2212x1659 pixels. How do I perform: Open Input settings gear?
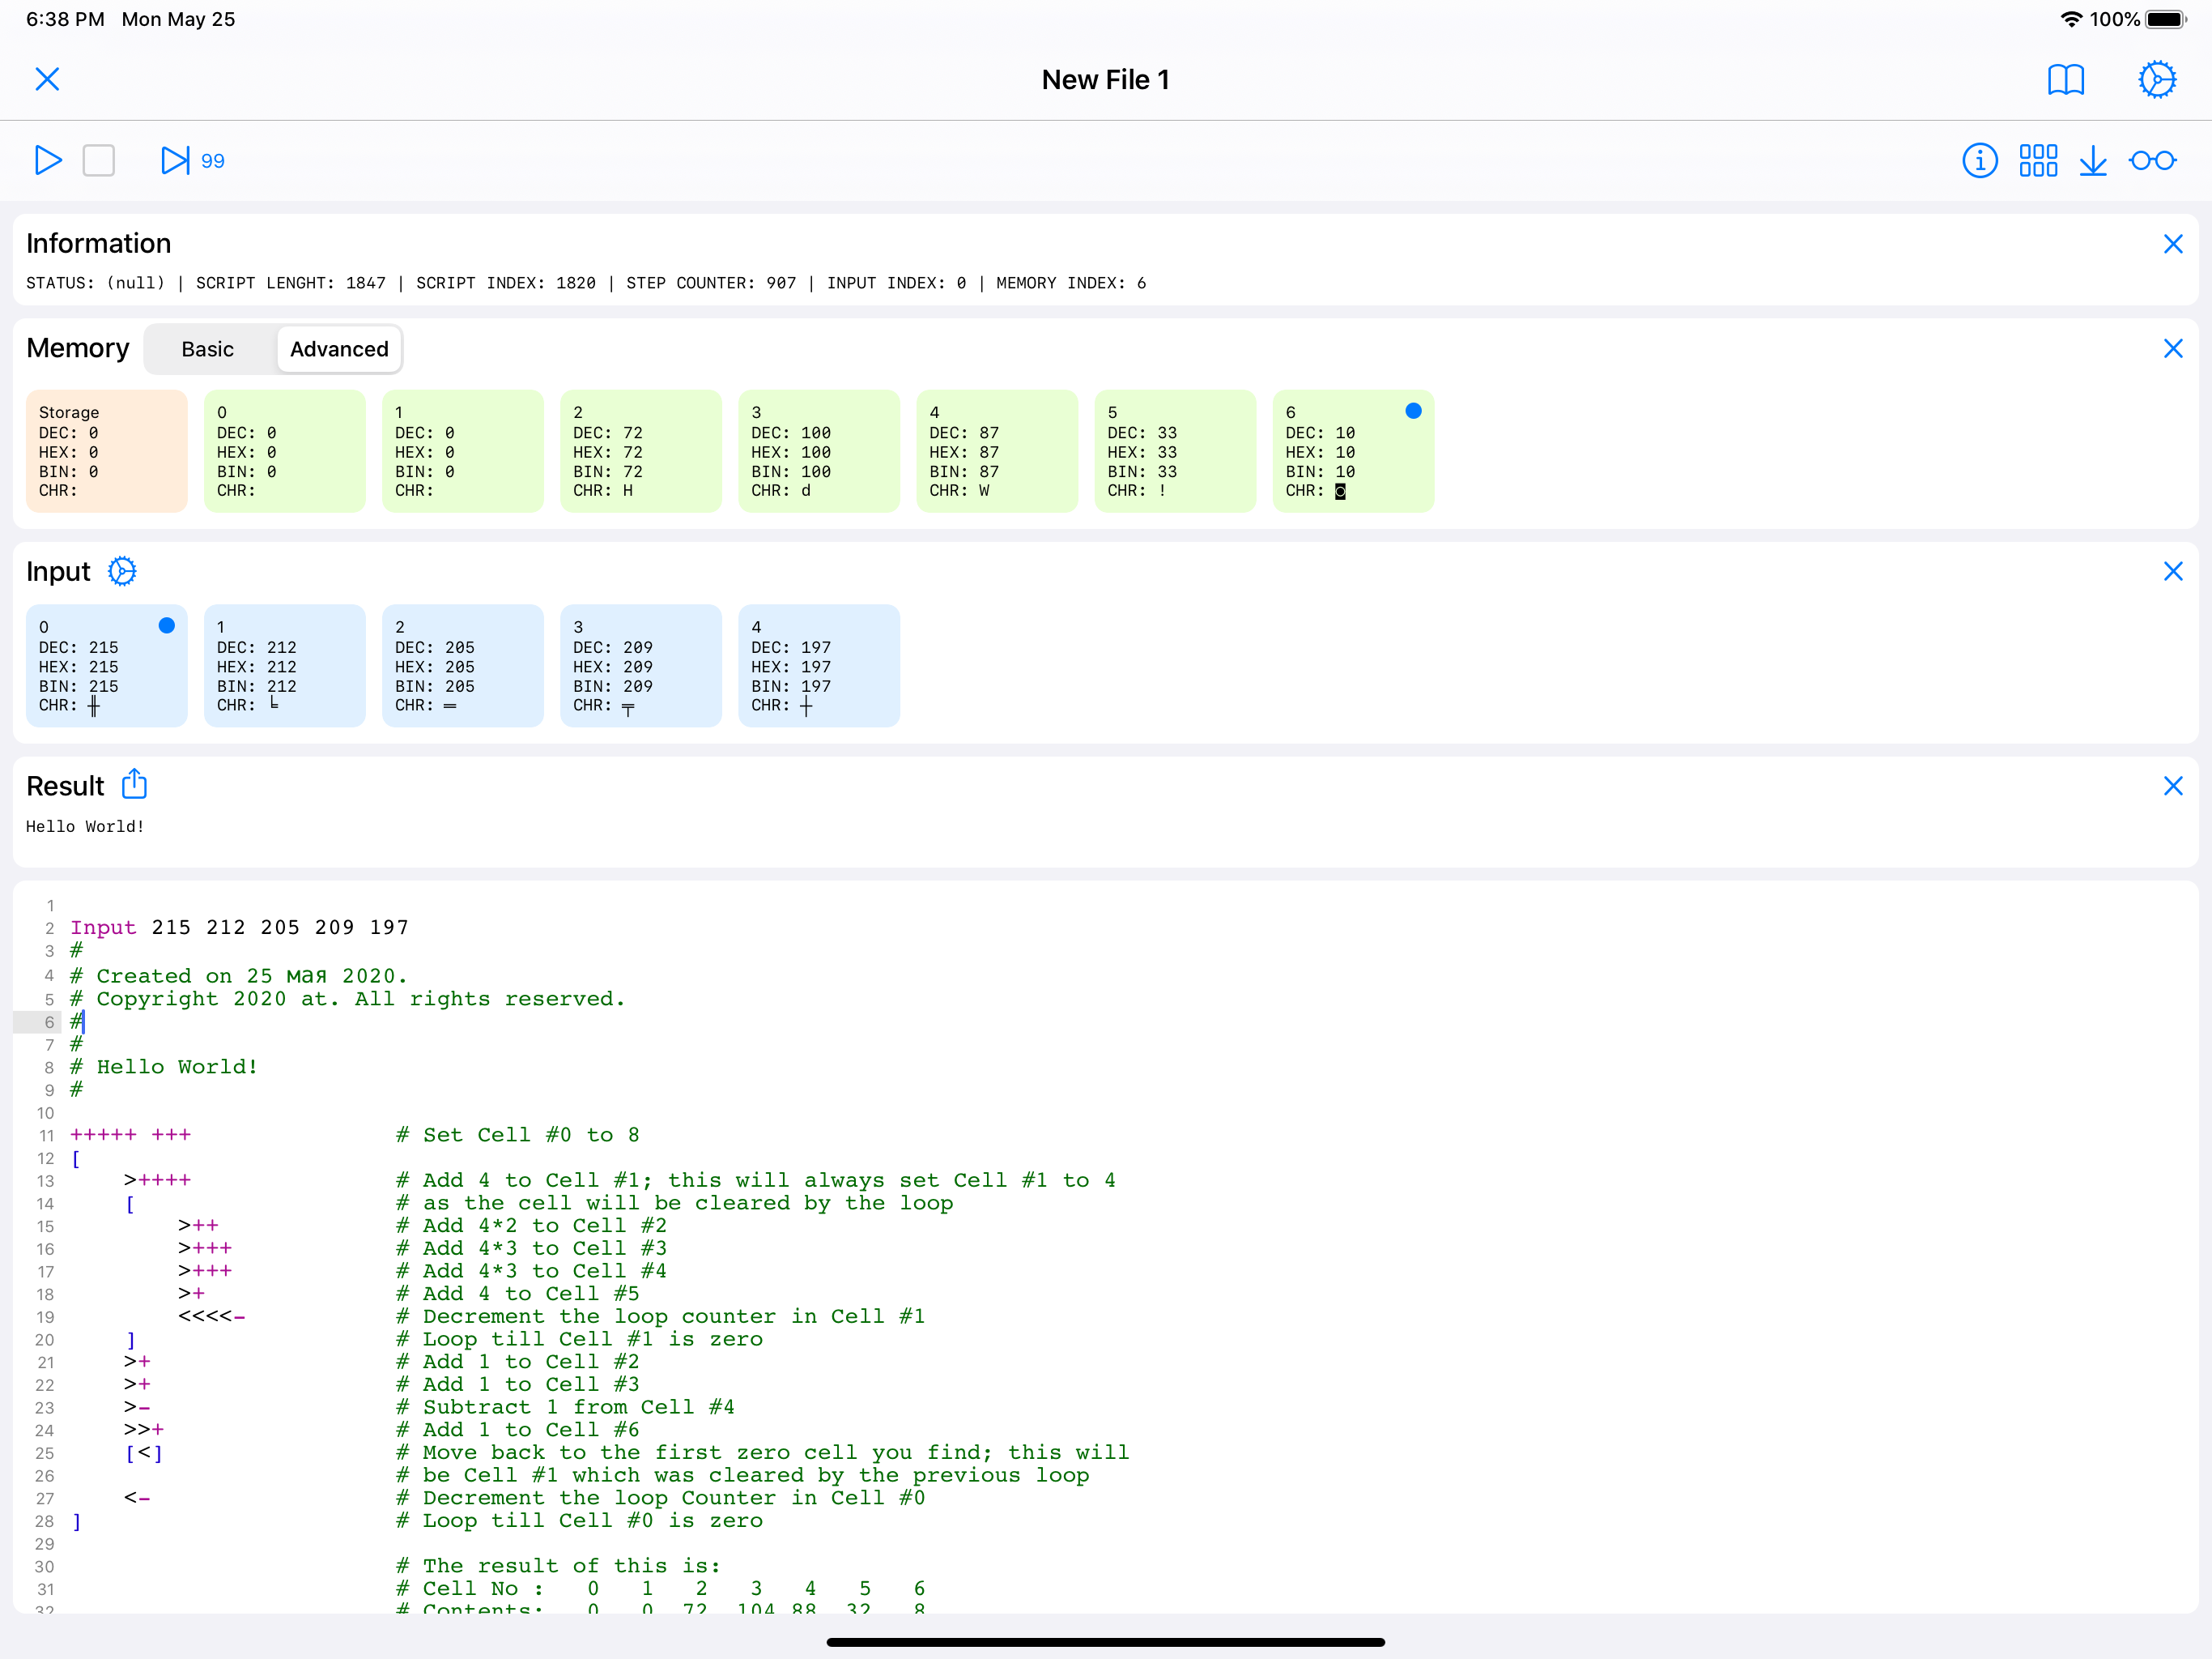click(122, 570)
